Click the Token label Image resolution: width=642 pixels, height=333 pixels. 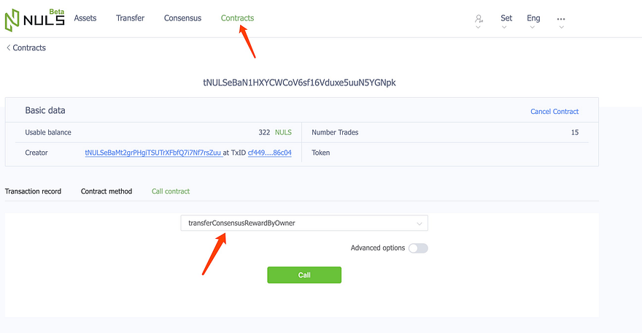pos(320,153)
